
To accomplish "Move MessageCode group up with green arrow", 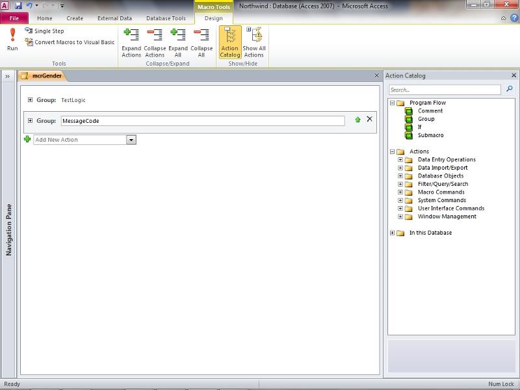I will tap(357, 120).
